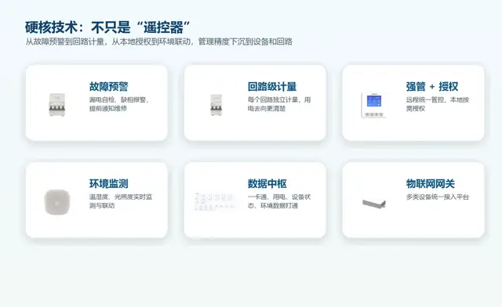Click the slide title 硬核技术：不只是“遥控器”

click(x=107, y=27)
